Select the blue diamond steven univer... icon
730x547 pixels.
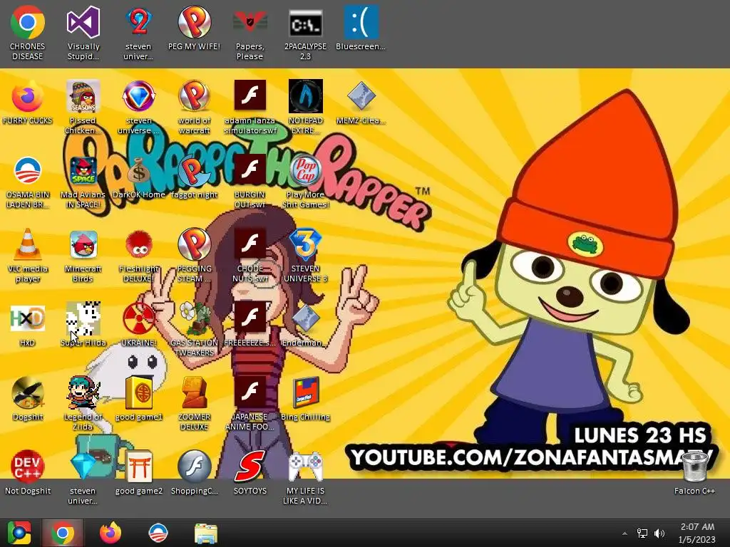(x=83, y=467)
